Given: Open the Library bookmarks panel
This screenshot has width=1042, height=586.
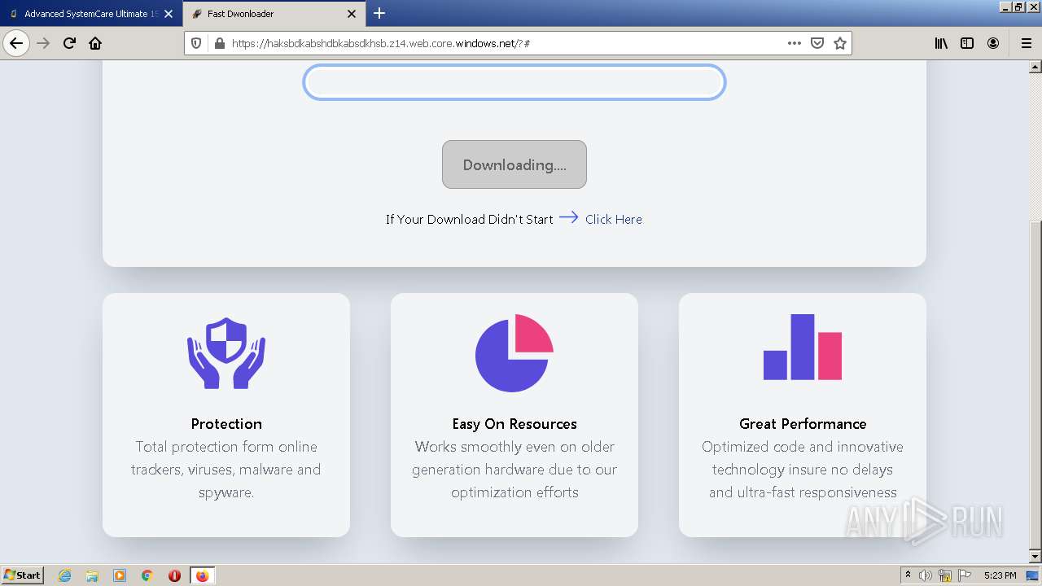Looking at the screenshot, I should 941,43.
